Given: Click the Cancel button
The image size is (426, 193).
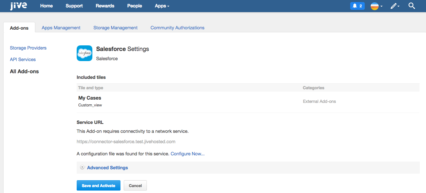Looking at the screenshot, I should point(135,186).
